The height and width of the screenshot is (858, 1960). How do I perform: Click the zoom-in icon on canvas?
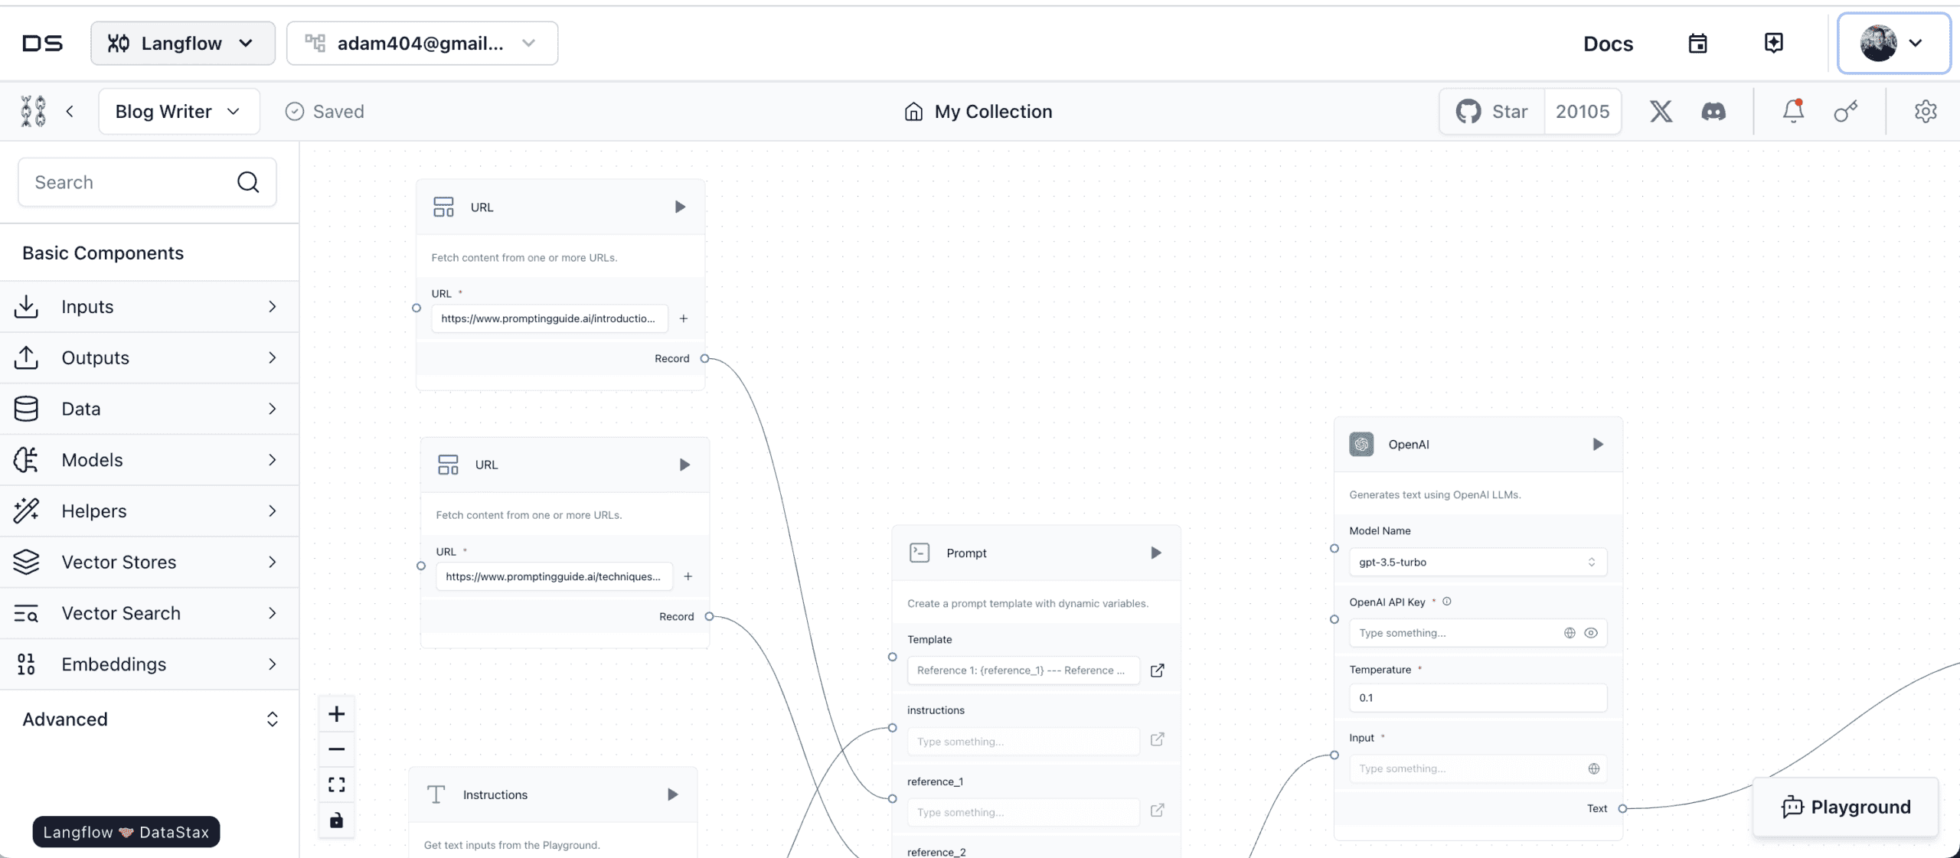point(335,713)
